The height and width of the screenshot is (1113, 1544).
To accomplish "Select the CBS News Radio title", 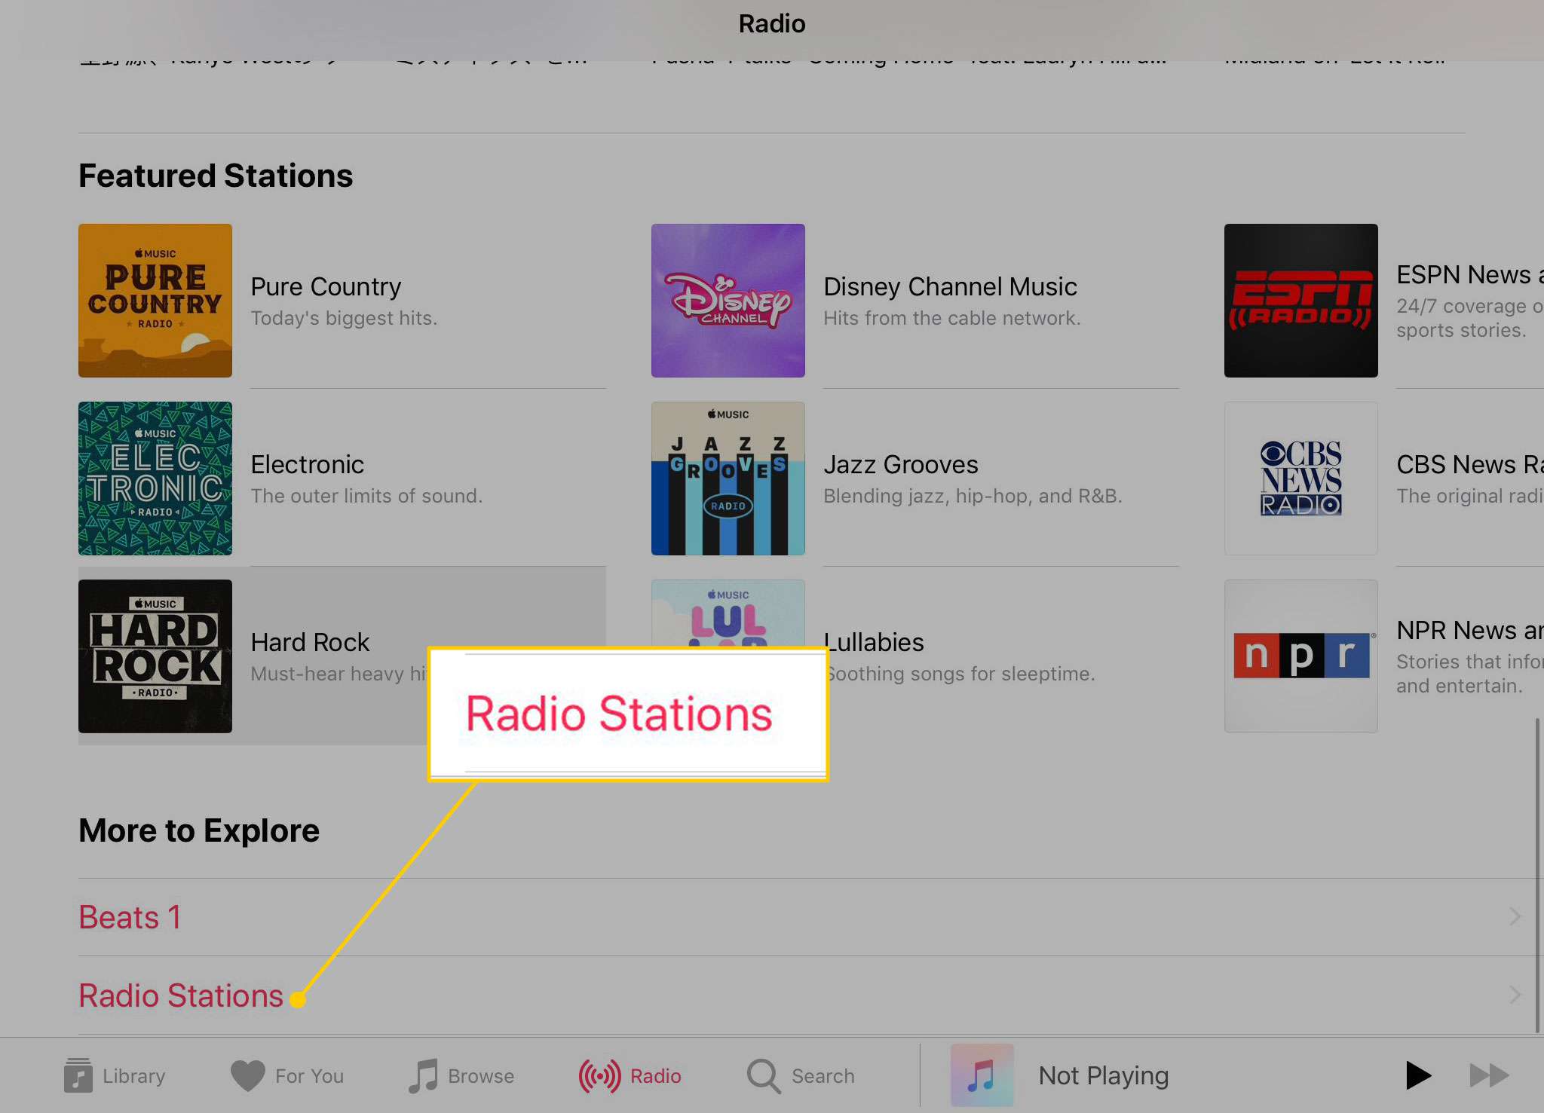I will tap(1469, 464).
